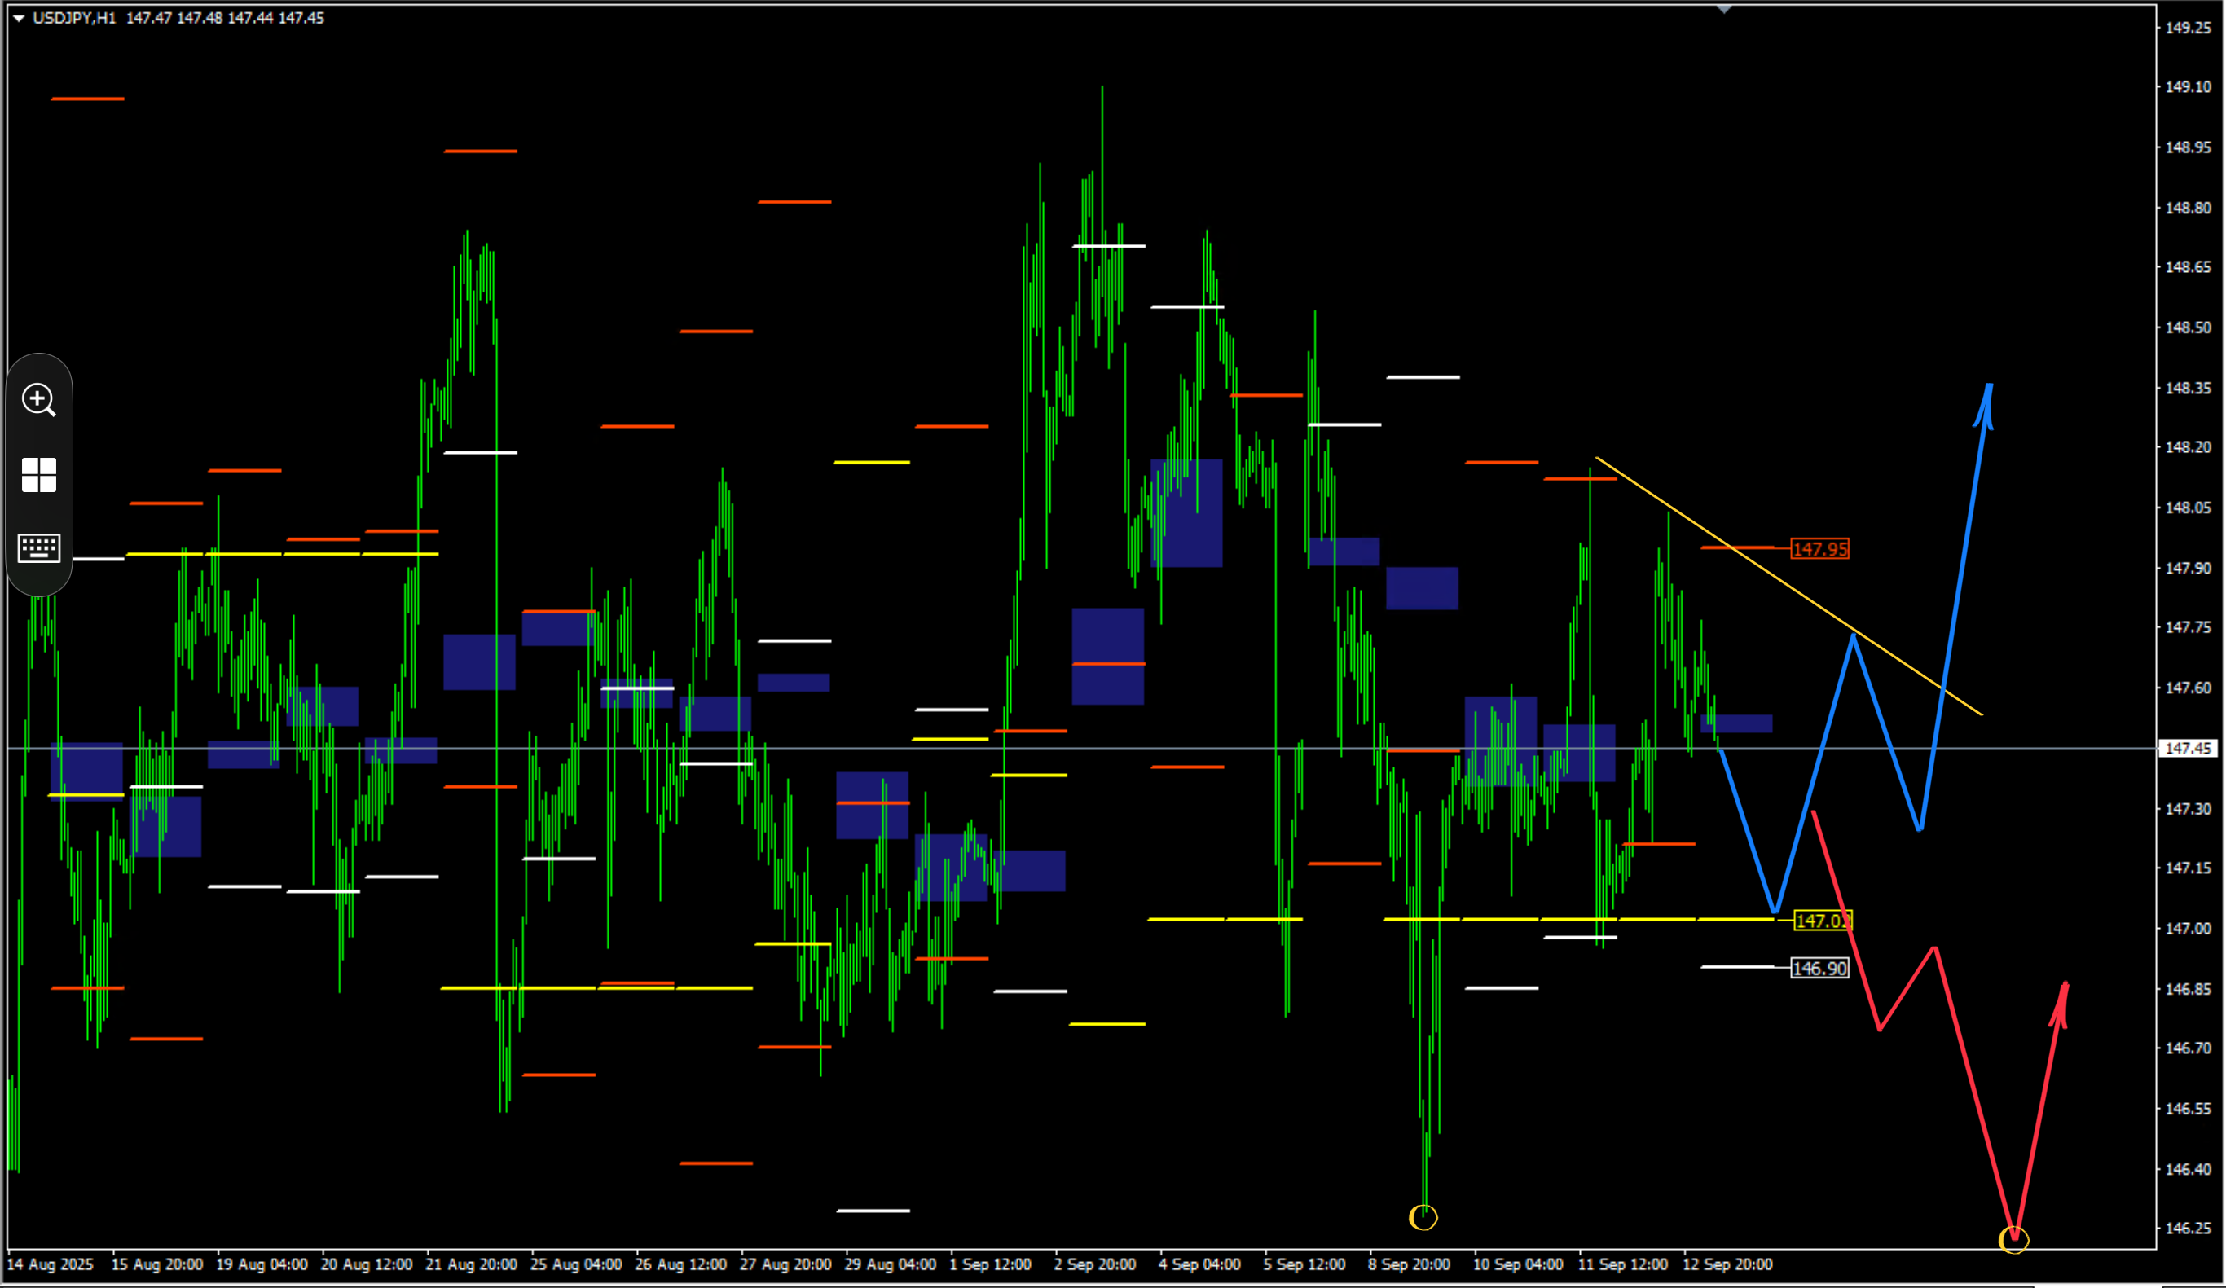Click the 29 Aug 04:00 time label
Screen dimensions: 2226x1288
click(x=890, y=1264)
